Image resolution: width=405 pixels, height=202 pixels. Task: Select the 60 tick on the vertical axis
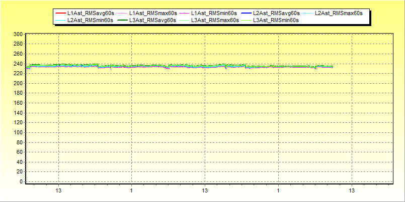tap(20, 152)
